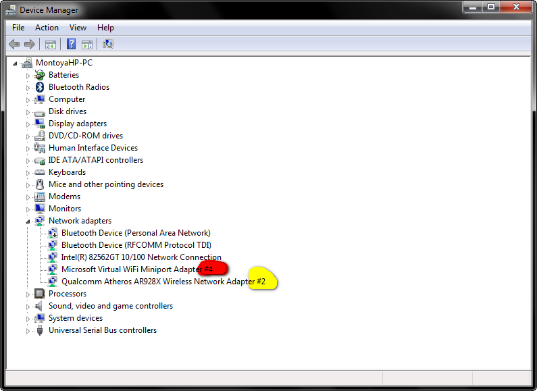Open the File menu
The height and width of the screenshot is (391, 537).
coord(18,28)
